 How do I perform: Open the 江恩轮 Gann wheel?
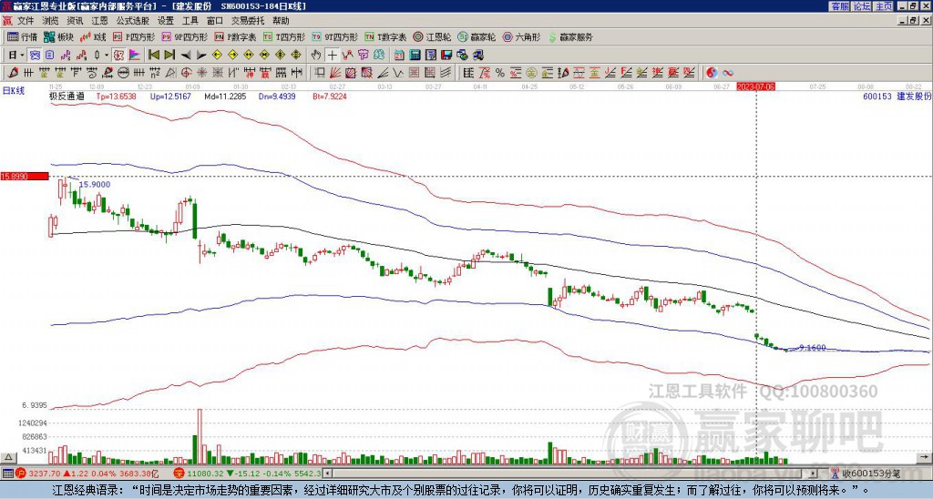tap(433, 36)
